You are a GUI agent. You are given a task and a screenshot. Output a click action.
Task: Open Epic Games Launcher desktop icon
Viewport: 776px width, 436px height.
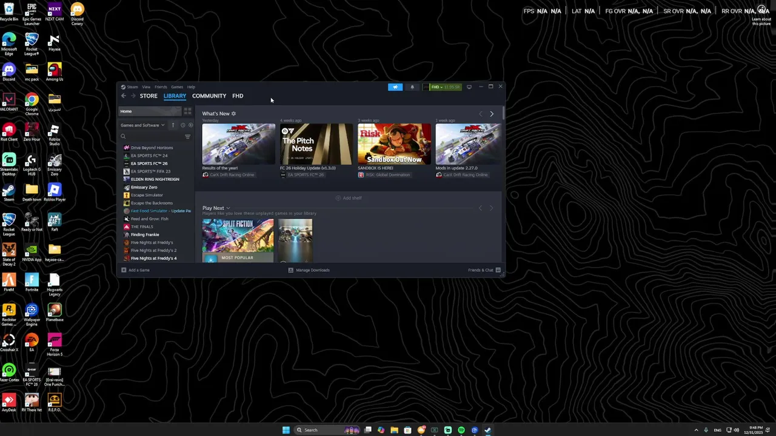point(32,15)
